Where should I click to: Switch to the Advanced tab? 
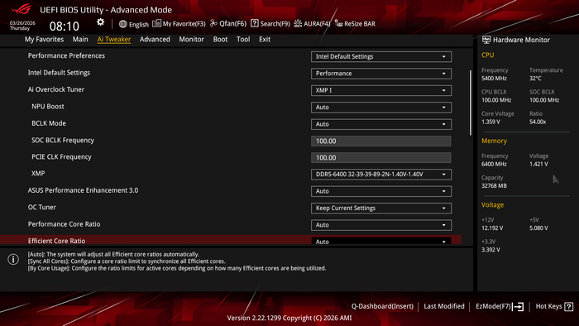point(155,39)
